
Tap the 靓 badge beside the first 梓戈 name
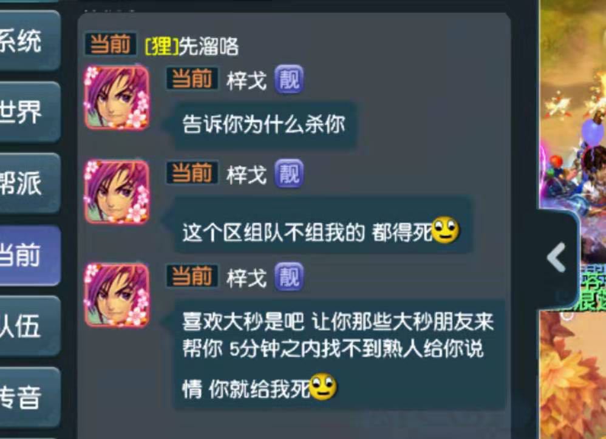pos(289,79)
